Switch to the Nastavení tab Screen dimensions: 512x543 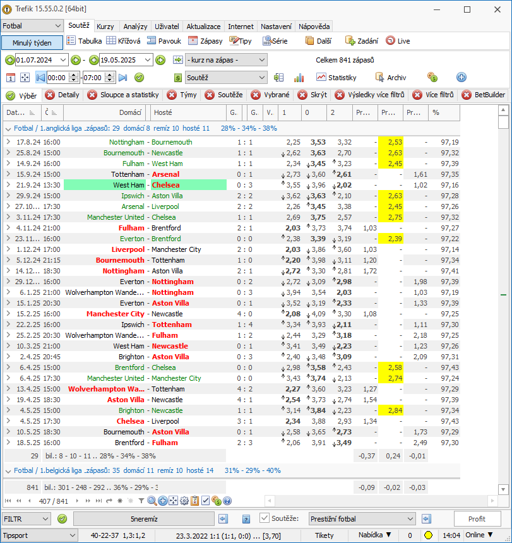coord(277,27)
